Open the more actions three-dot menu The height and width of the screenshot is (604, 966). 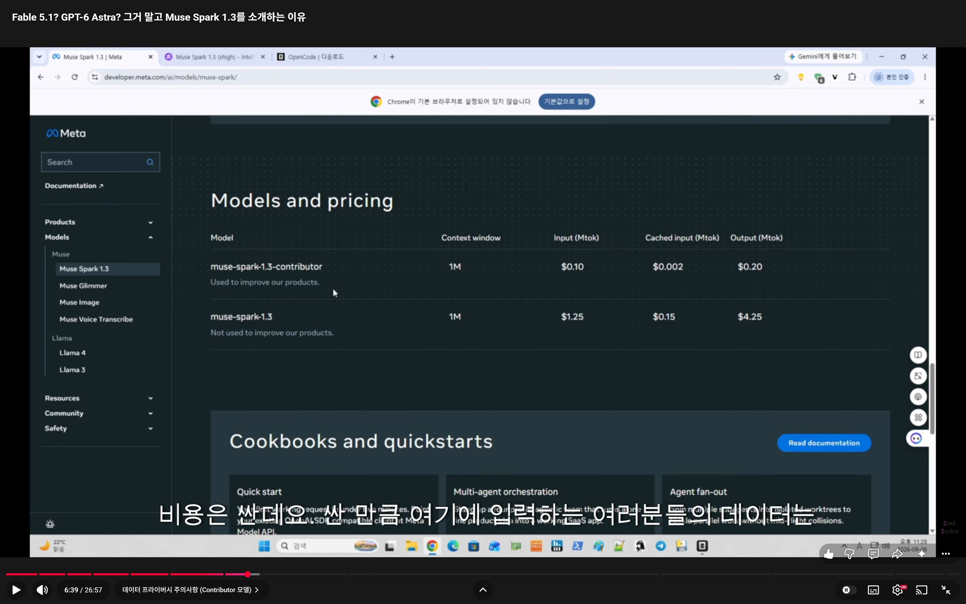(x=946, y=554)
